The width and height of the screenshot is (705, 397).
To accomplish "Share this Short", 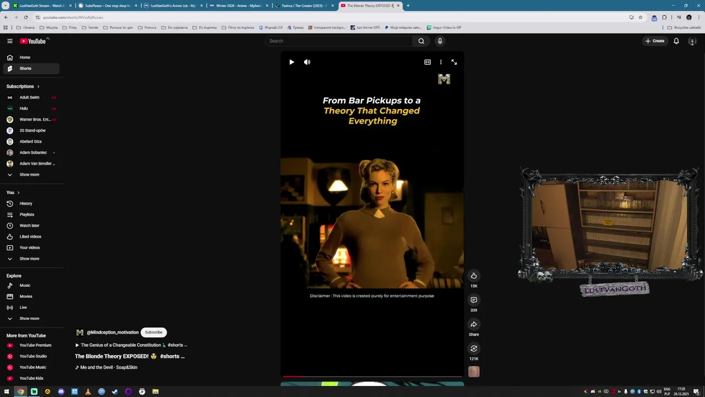I will click(x=474, y=324).
